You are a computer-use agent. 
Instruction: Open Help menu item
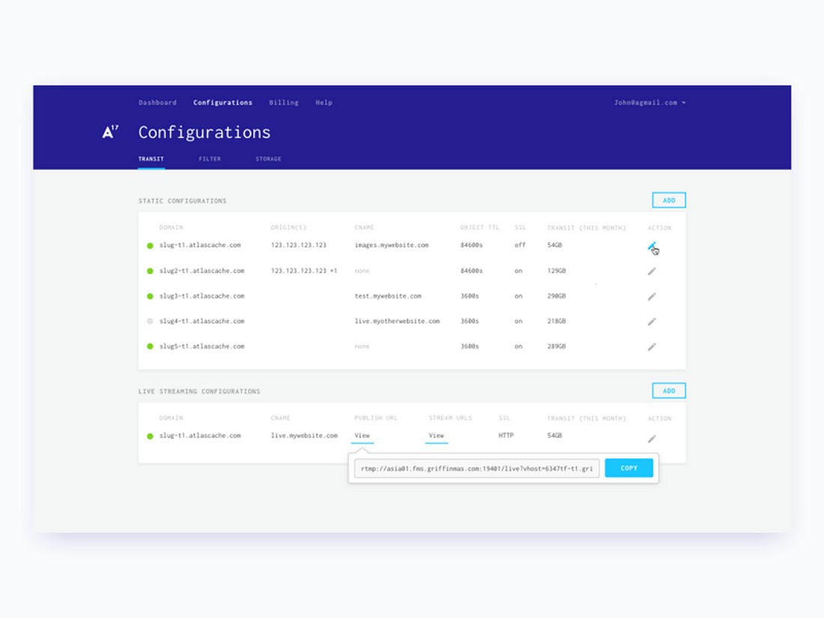(324, 103)
